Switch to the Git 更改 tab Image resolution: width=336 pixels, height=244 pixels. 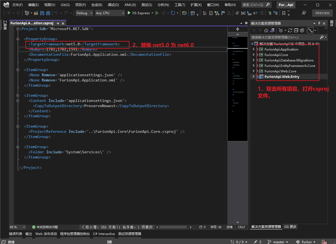tap(290, 227)
